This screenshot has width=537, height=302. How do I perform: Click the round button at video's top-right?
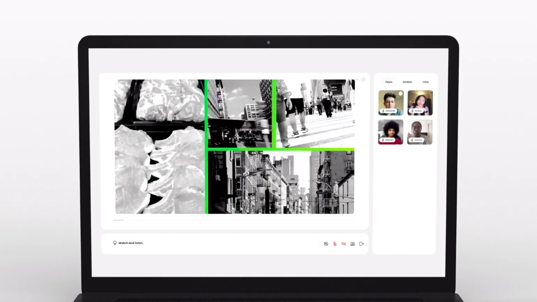pos(363,80)
